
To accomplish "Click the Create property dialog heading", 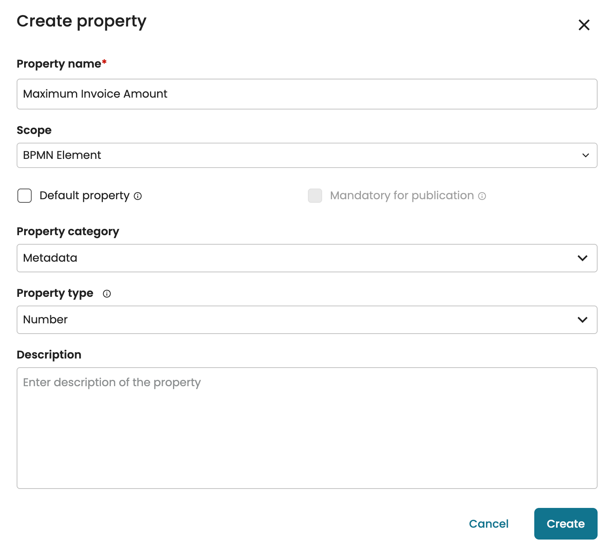I will click(82, 21).
